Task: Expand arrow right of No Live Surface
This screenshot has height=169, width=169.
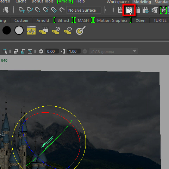Action: [x=105, y=10]
